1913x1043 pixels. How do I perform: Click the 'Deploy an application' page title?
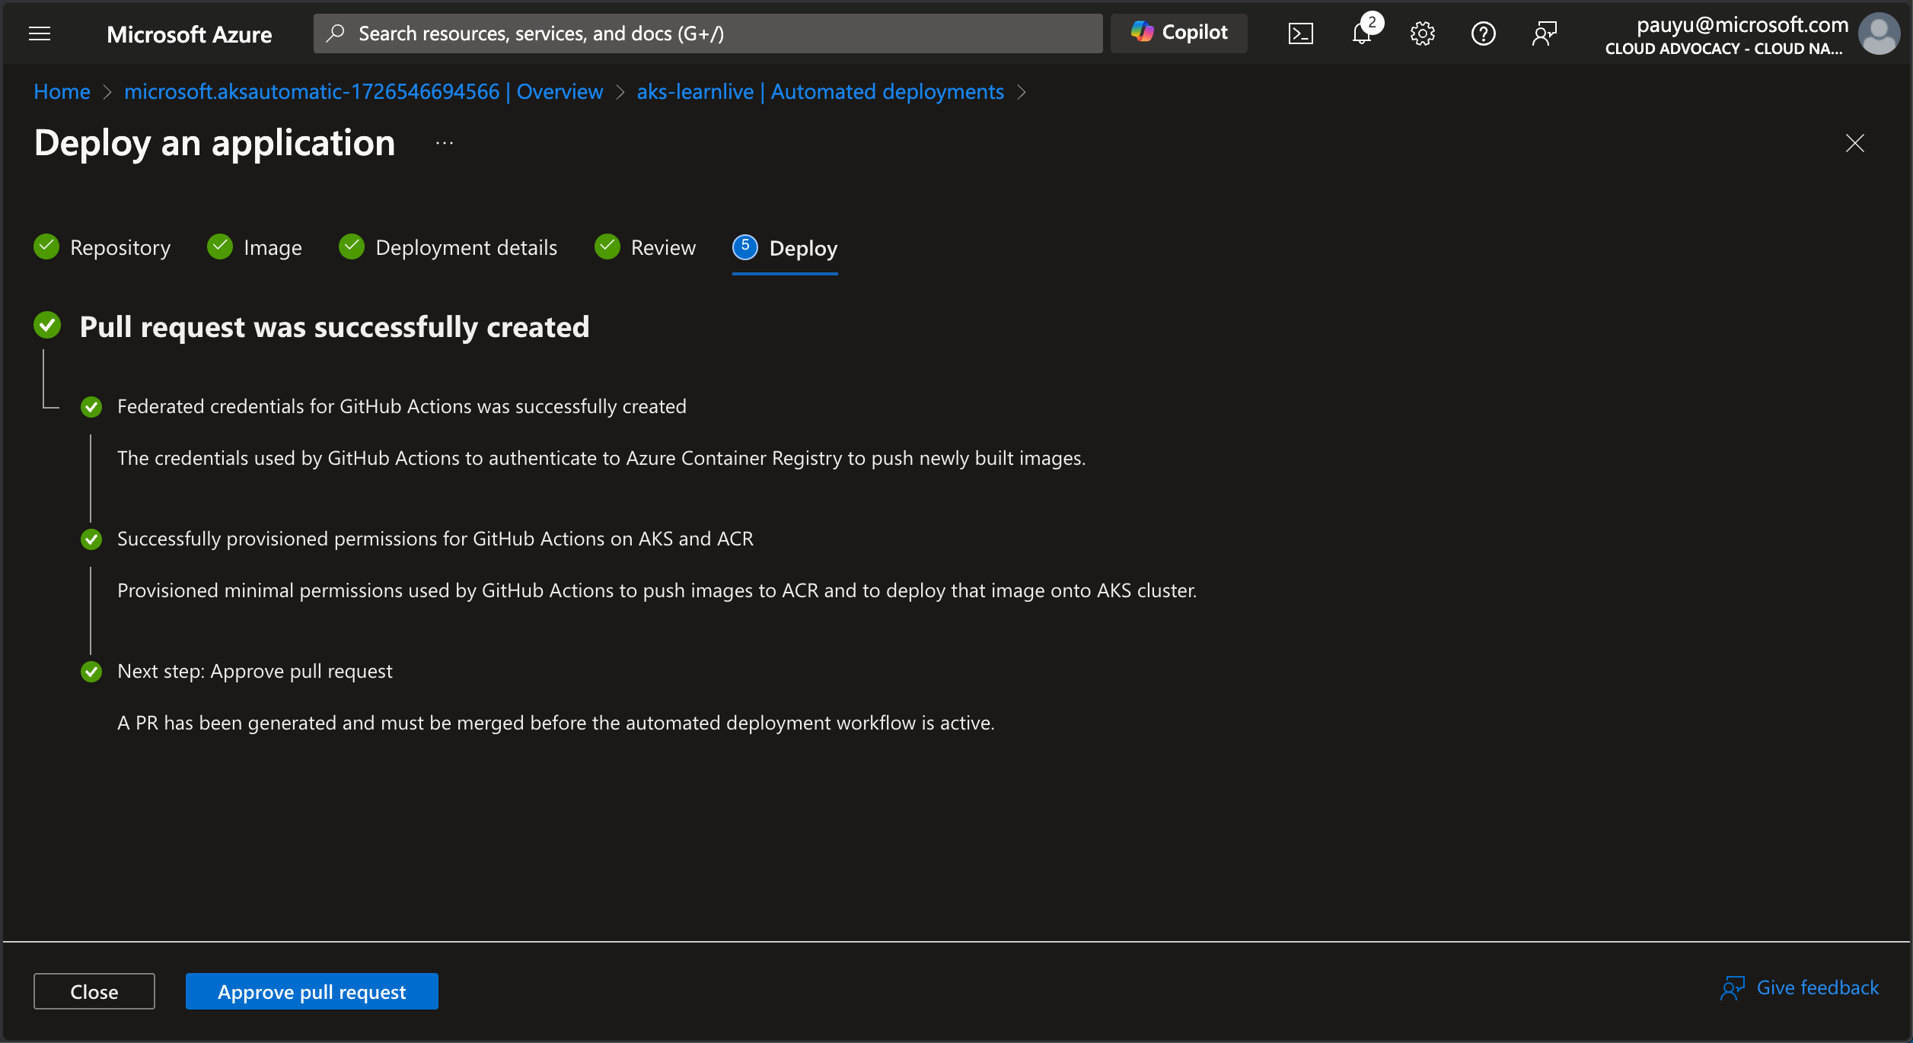click(215, 143)
